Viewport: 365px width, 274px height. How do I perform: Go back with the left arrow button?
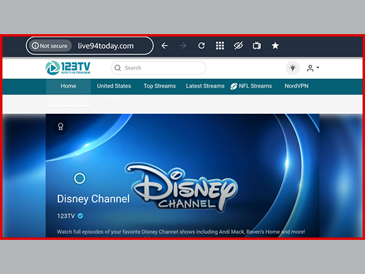coord(165,46)
